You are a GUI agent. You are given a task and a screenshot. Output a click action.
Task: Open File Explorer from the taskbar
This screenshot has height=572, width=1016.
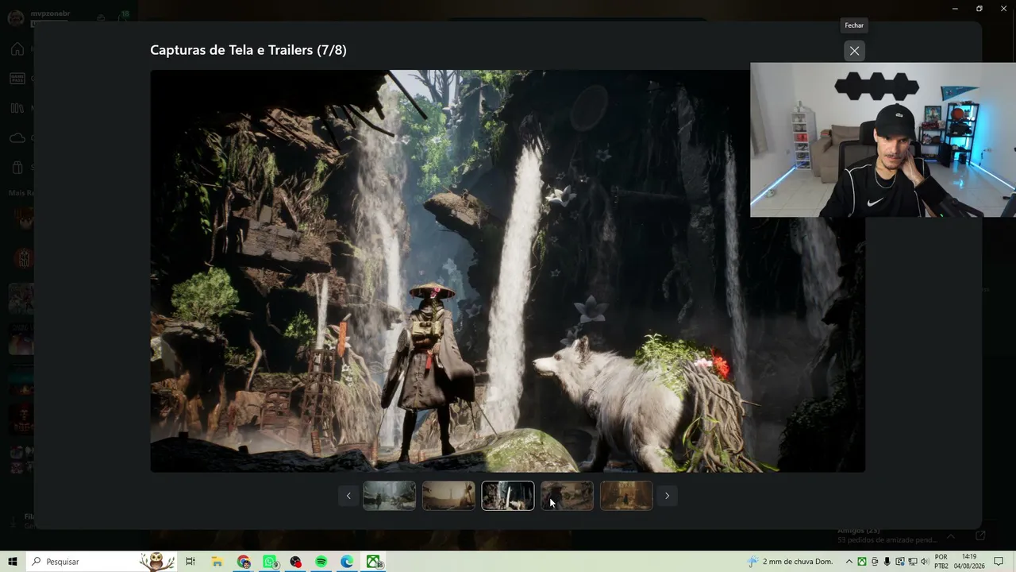tap(217, 562)
